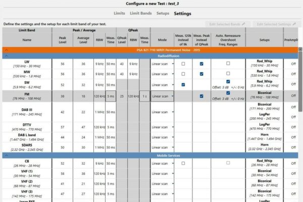Click the pencil icon on Edit Selected Bands
Viewport: 303px width, 202px height.
[243, 24]
